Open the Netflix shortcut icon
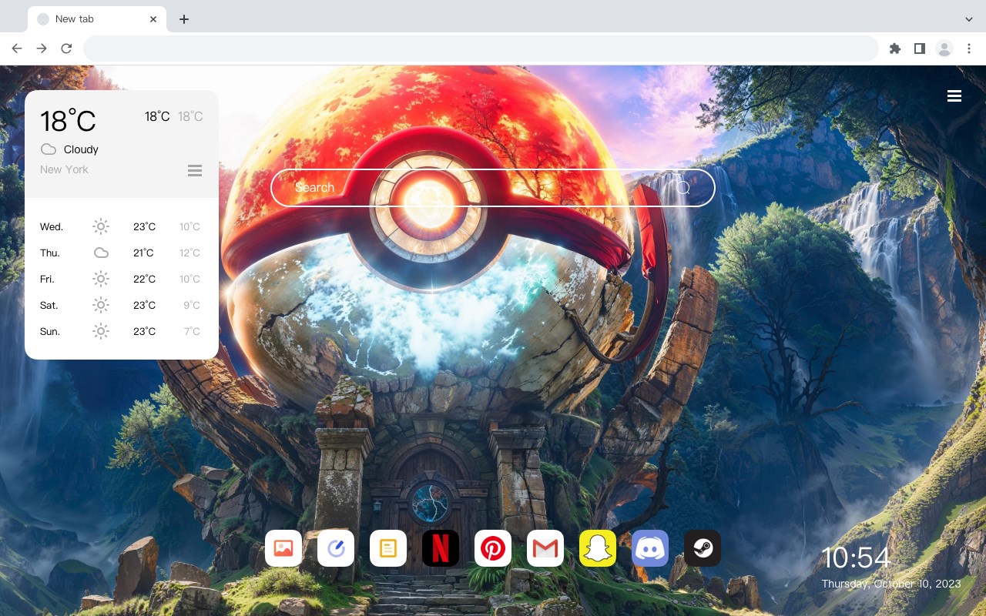Viewport: 986px width, 616px height. [441, 548]
